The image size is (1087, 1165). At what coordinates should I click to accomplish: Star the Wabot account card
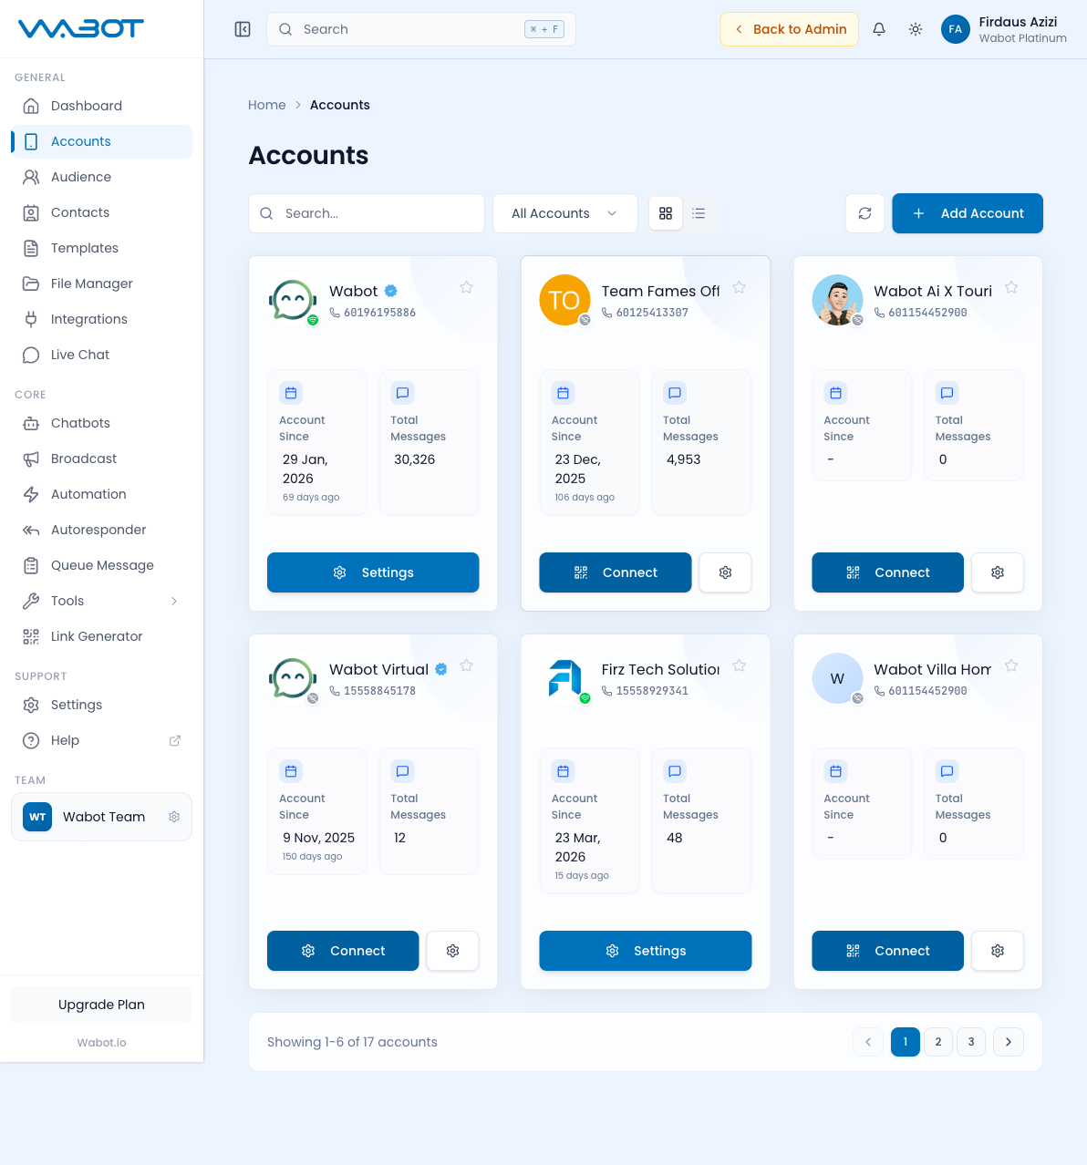[x=467, y=287]
